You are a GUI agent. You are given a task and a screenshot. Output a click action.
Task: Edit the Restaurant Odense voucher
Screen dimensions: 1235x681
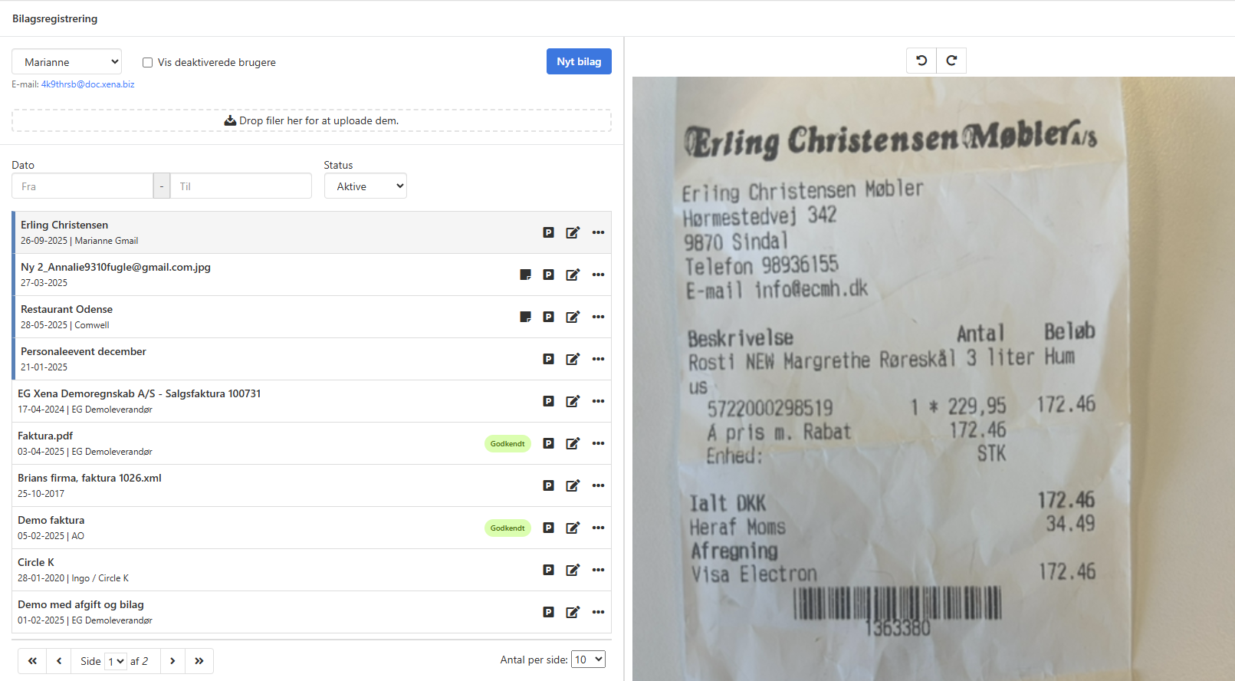point(573,317)
